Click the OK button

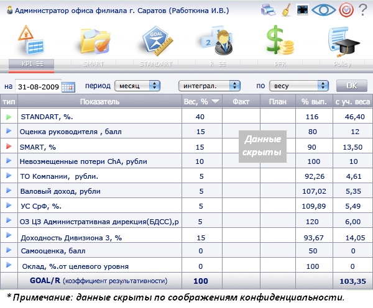(x=352, y=86)
